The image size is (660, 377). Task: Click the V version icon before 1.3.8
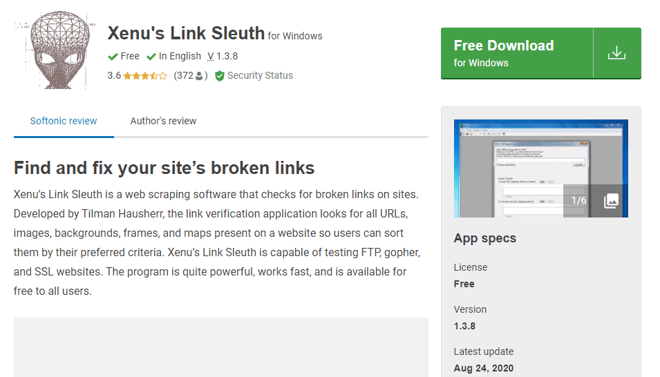tap(210, 57)
